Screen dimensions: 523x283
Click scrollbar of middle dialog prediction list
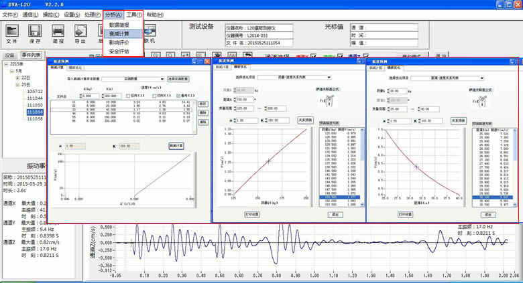click(363, 167)
